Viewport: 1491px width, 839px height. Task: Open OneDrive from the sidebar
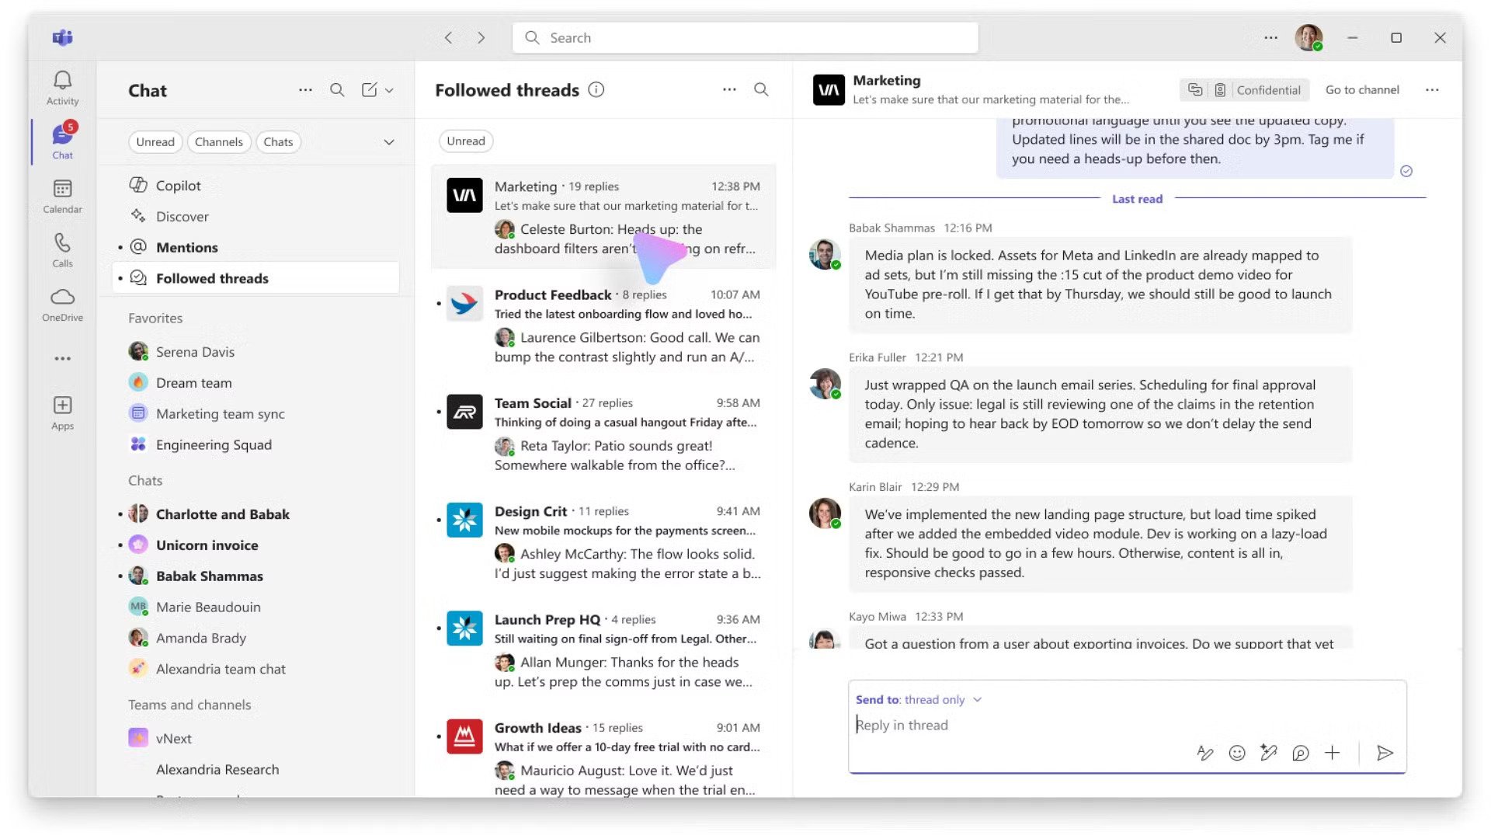click(x=62, y=303)
